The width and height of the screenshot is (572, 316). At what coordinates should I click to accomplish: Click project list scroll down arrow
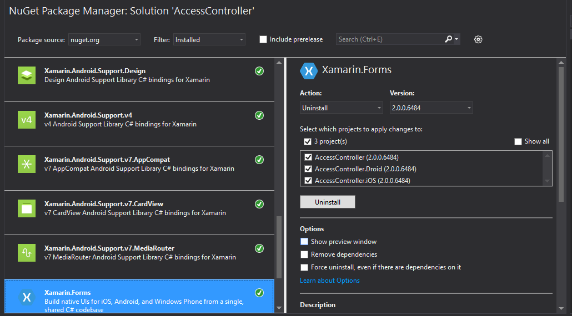tap(547, 181)
